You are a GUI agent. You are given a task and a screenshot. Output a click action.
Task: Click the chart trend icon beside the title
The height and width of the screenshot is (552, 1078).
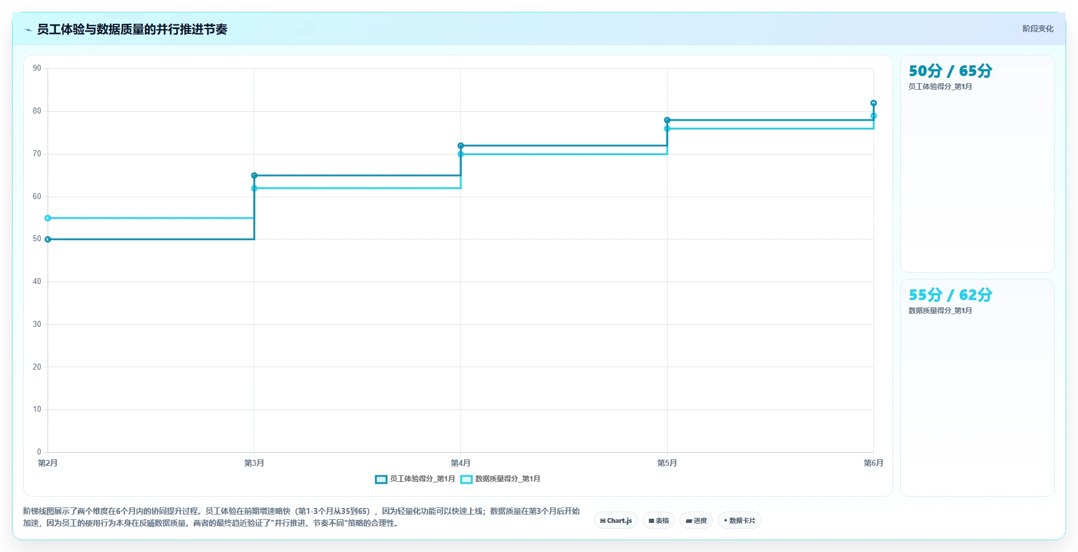click(x=28, y=30)
